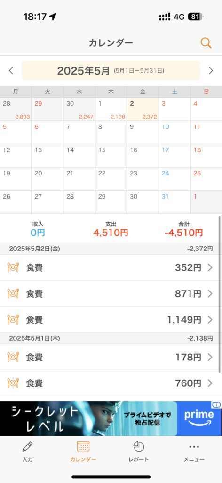
Task: Open the 2025年5月 month selector
Action: 111,71
